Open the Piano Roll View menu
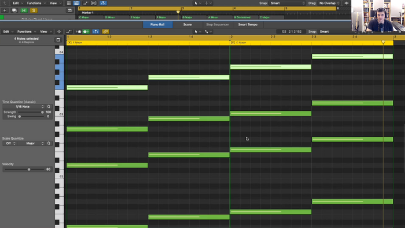This screenshot has height=228, width=405. (x=46, y=31)
